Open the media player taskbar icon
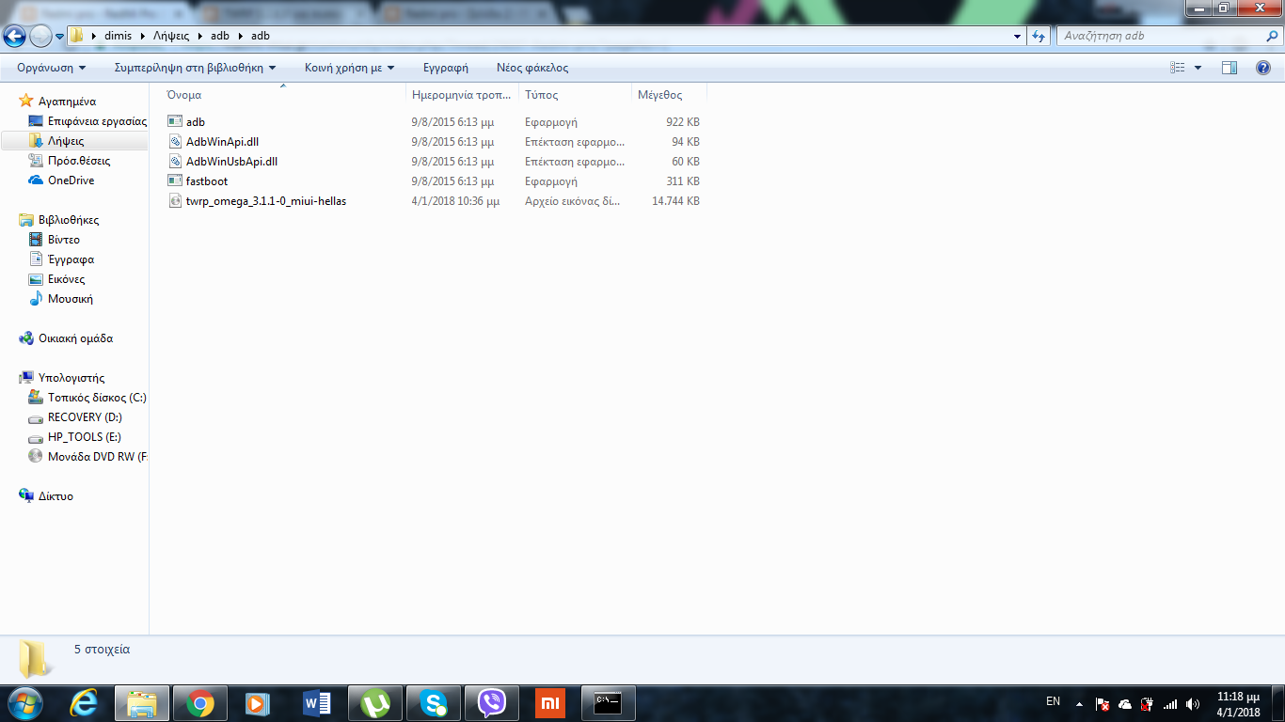Viewport: 1285px width, 722px height. (259, 703)
